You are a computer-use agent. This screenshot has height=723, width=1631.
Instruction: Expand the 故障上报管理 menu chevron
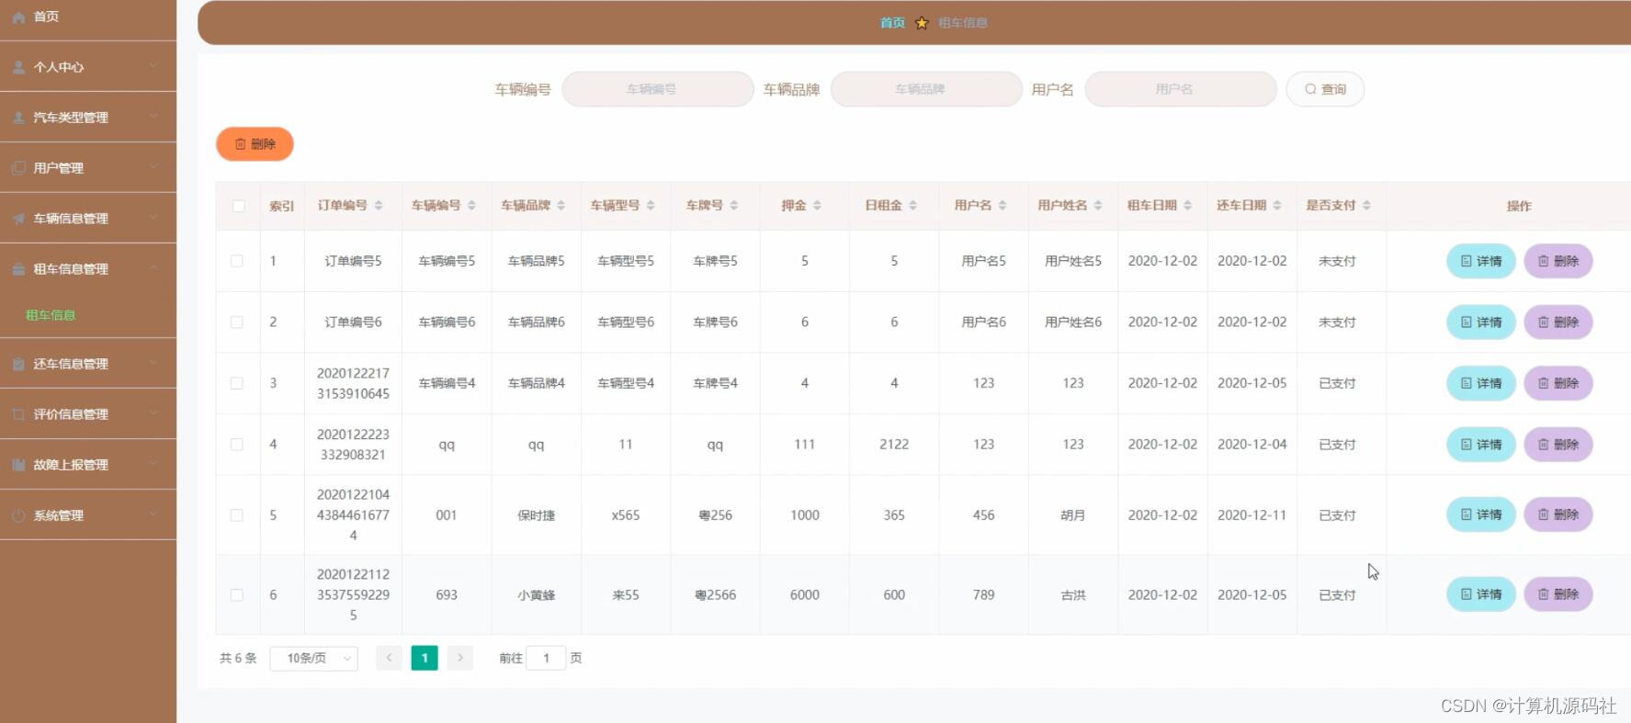point(153,465)
